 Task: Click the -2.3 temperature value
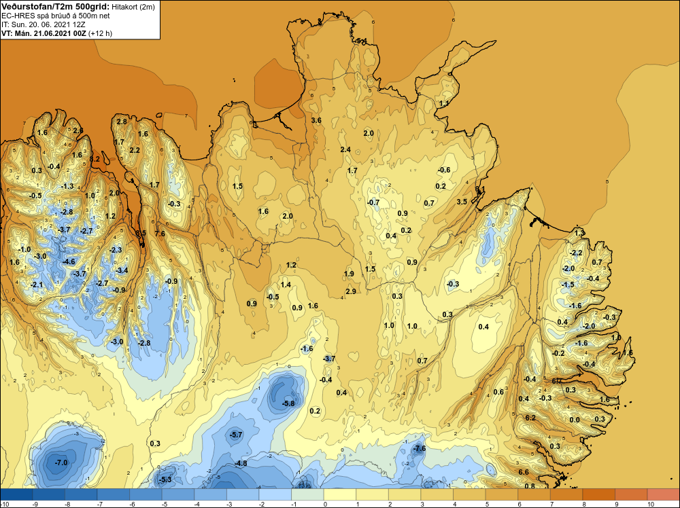pos(116,250)
